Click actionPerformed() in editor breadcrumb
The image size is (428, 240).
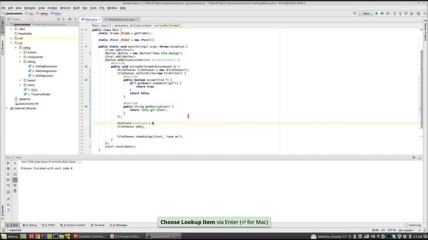(167, 25)
